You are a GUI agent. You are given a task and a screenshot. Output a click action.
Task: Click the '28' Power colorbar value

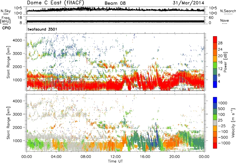pyautogui.click(x=220, y=43)
